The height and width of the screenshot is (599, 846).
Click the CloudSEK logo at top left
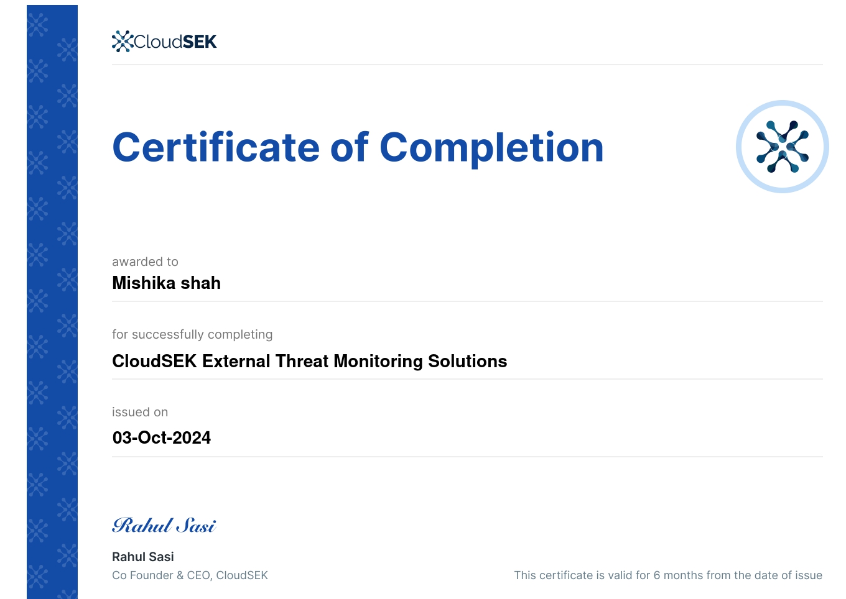coord(164,42)
